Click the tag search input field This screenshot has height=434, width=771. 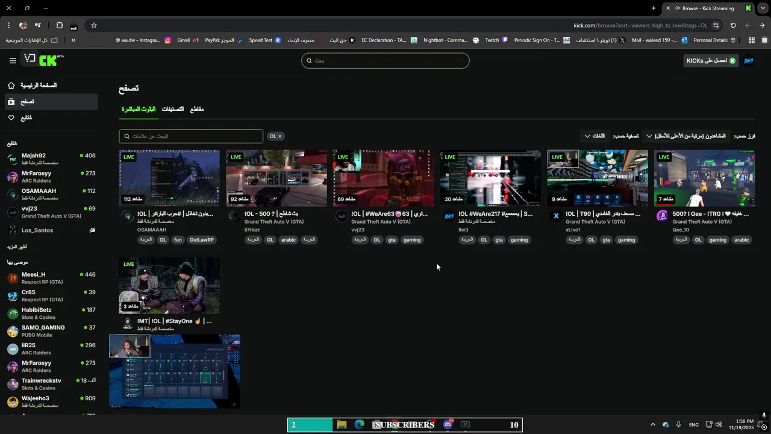click(x=191, y=136)
